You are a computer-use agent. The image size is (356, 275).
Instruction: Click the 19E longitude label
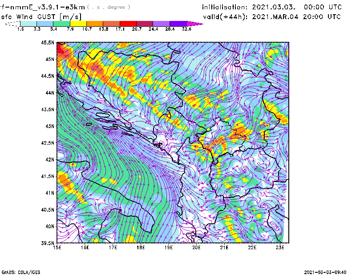click(x=169, y=247)
